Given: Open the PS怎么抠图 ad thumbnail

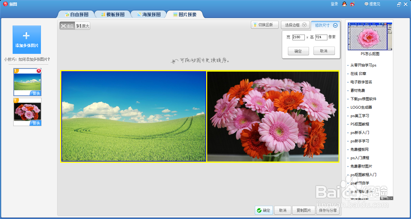Looking at the screenshot, I should 370,36.
